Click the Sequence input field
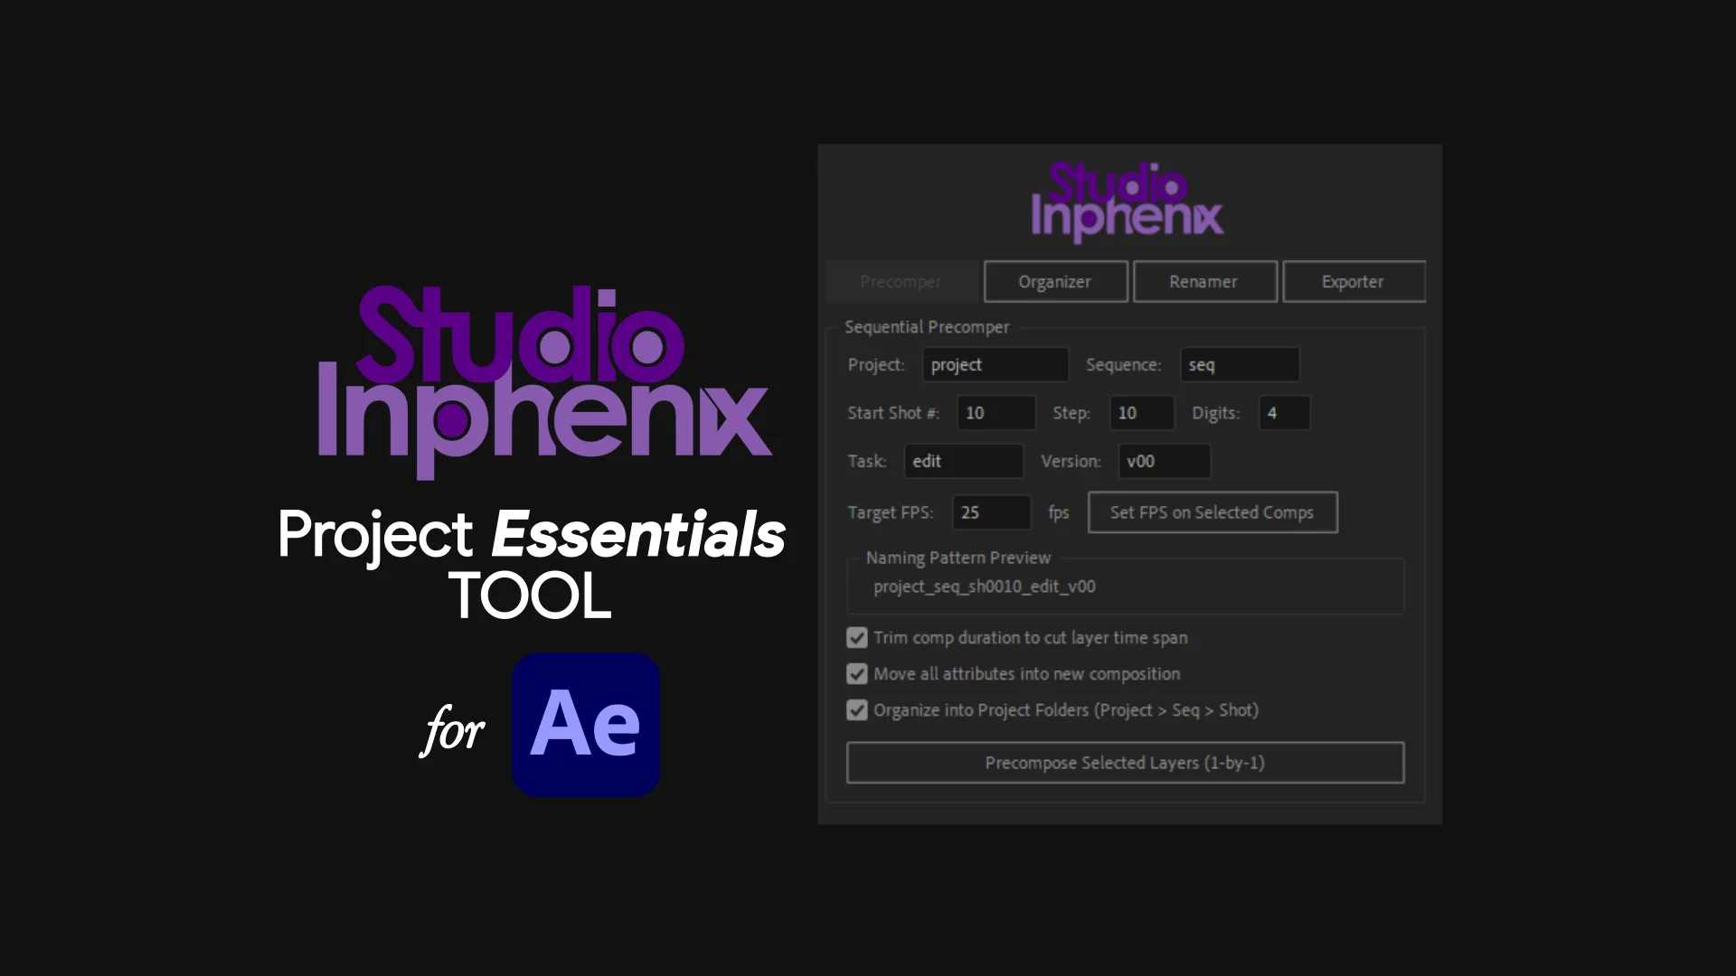The width and height of the screenshot is (1736, 976). pos(1240,365)
